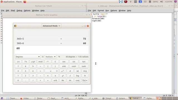Open the Places menu in top panel
Viewport: 178px width, 100px height.
[19, 2]
